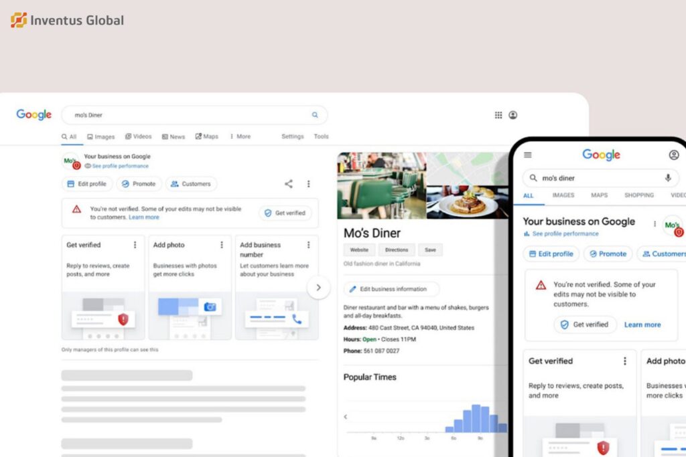This screenshot has width=686, height=457.
Task: Click the desktop Promote button
Action: pos(139,184)
